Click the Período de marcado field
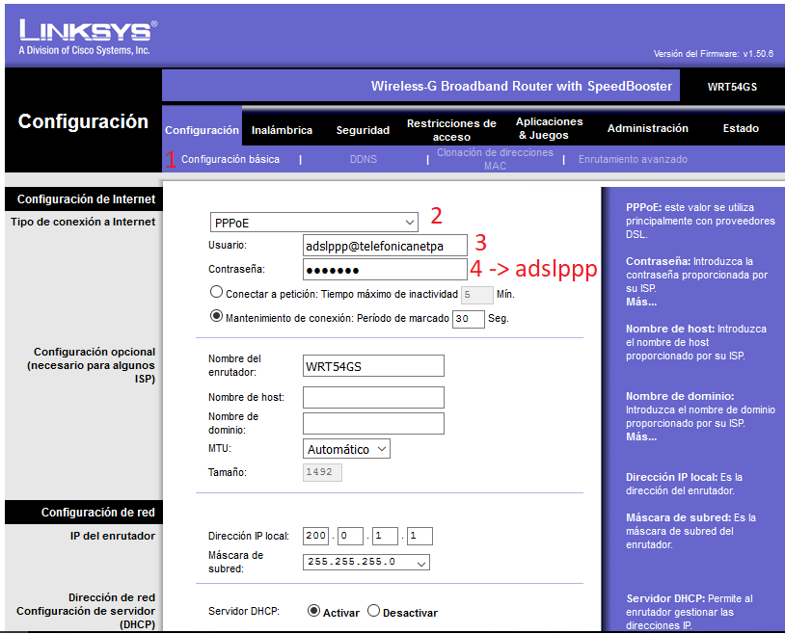Screen dimensions: 785x634 tap(468, 319)
